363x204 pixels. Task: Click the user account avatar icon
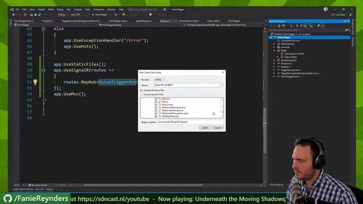tap(326, 9)
